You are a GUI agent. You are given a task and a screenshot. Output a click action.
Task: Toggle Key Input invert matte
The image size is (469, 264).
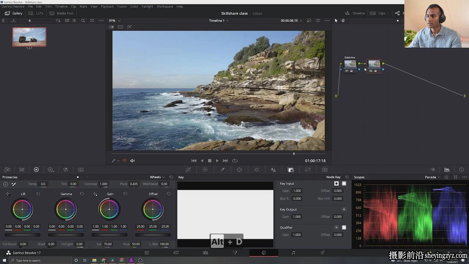point(336,183)
